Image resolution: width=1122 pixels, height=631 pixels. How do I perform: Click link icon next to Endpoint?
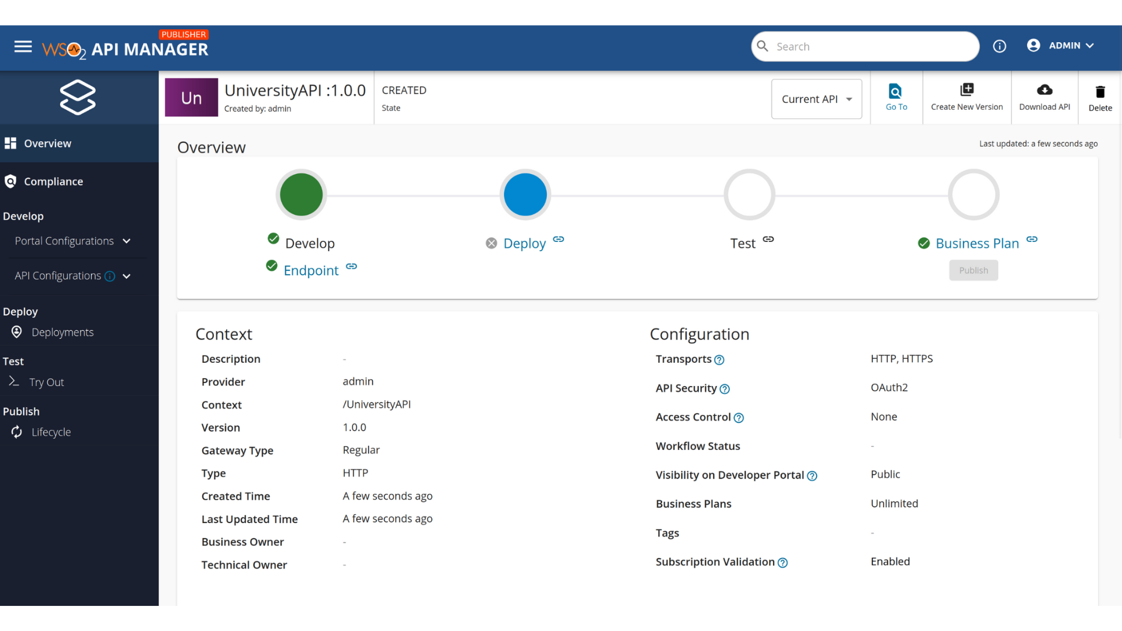[351, 266]
